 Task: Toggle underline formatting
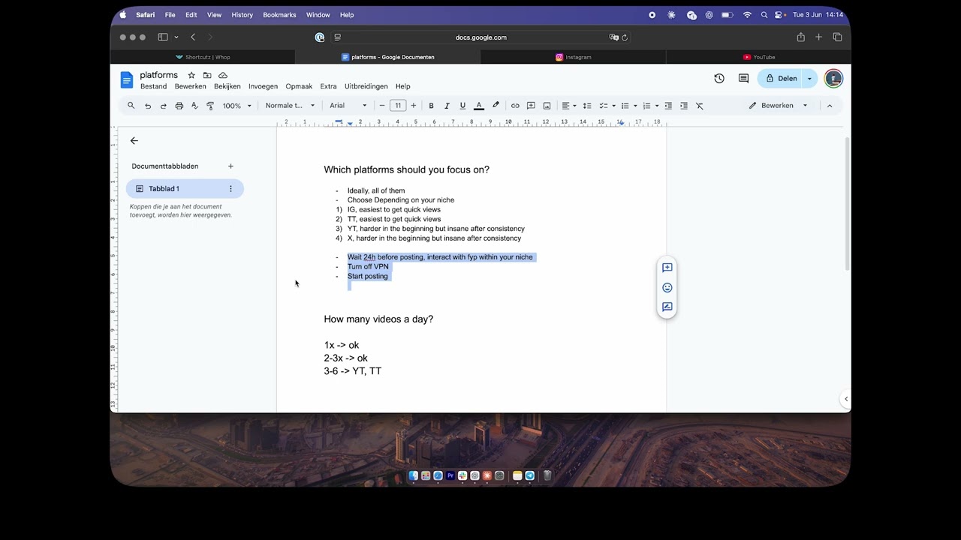(x=462, y=106)
